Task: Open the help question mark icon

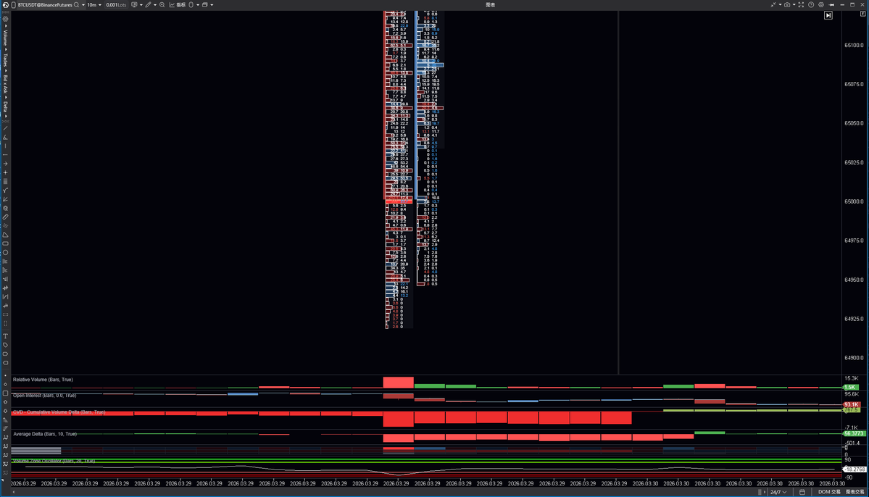Action: pyautogui.click(x=811, y=5)
